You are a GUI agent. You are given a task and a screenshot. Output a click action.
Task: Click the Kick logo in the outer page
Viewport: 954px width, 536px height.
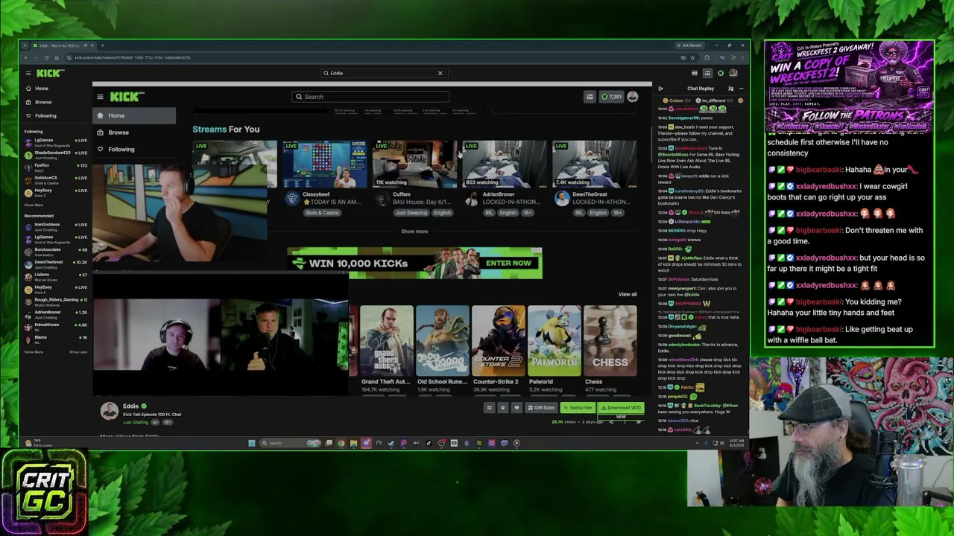(x=50, y=73)
